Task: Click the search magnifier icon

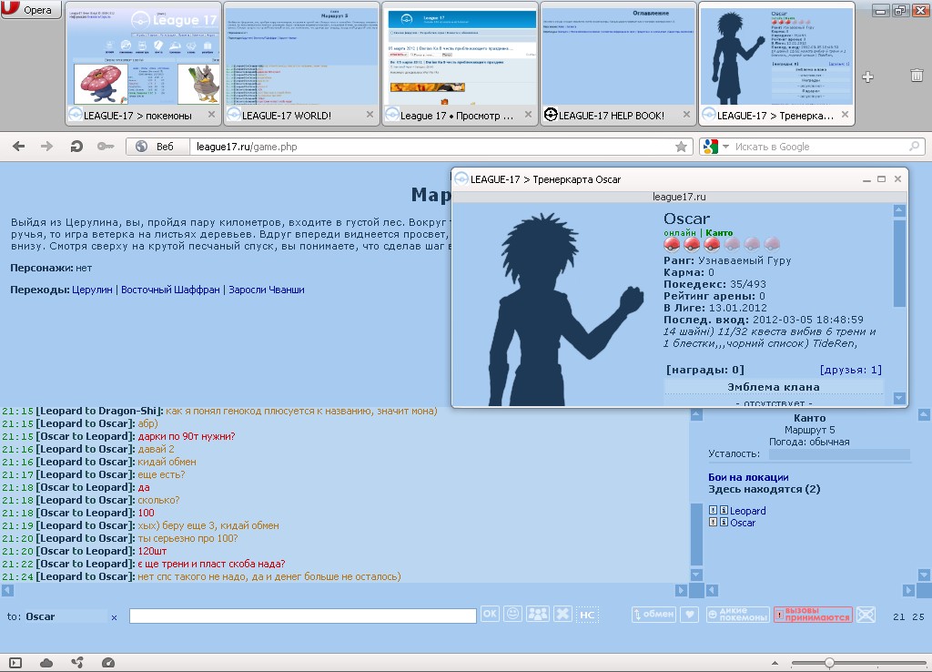Action: [915, 147]
